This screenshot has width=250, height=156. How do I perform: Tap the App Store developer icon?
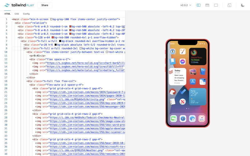[192, 82]
